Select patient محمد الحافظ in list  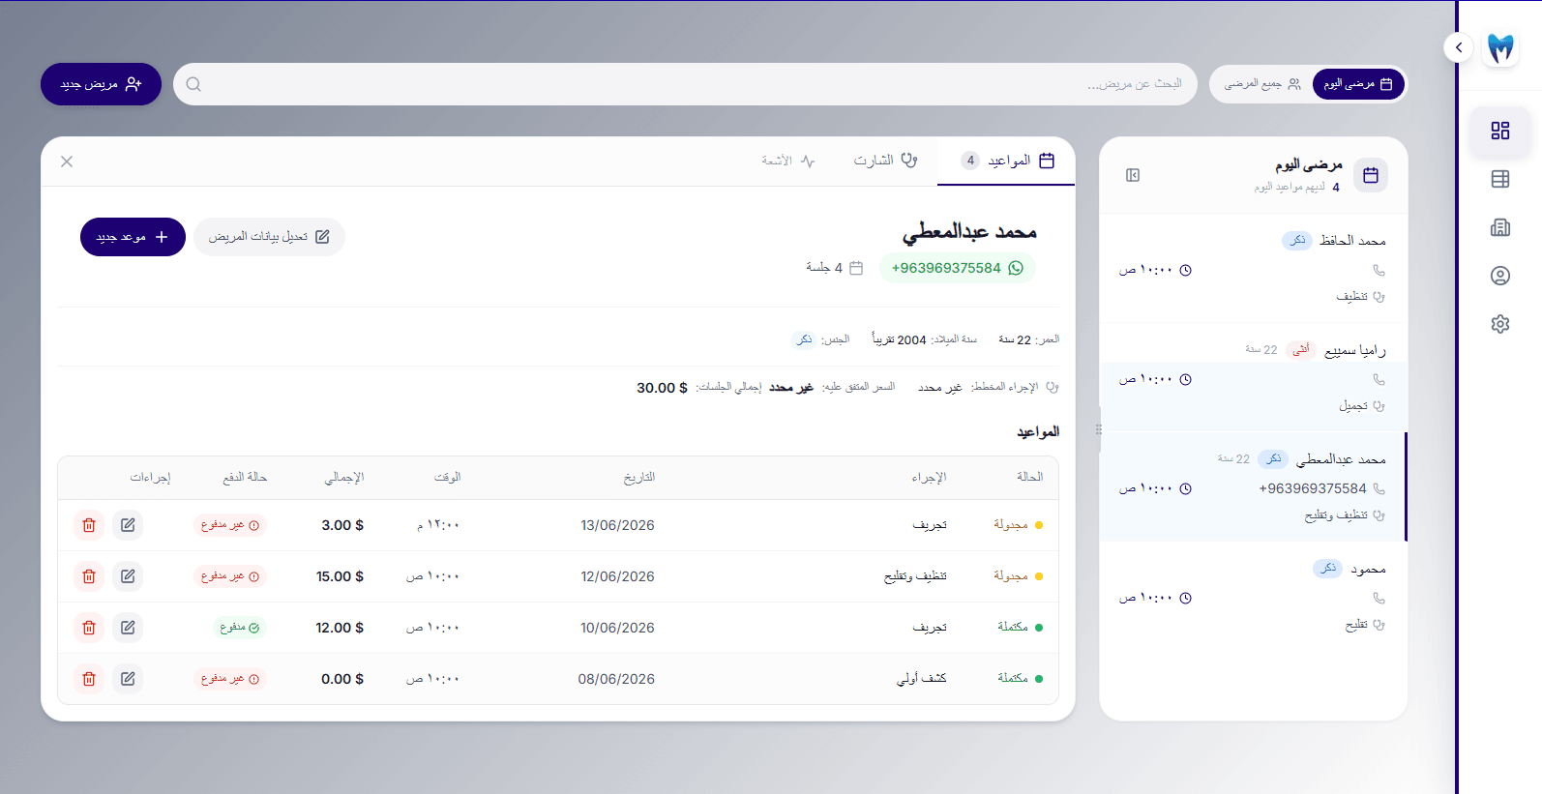[1254, 268]
